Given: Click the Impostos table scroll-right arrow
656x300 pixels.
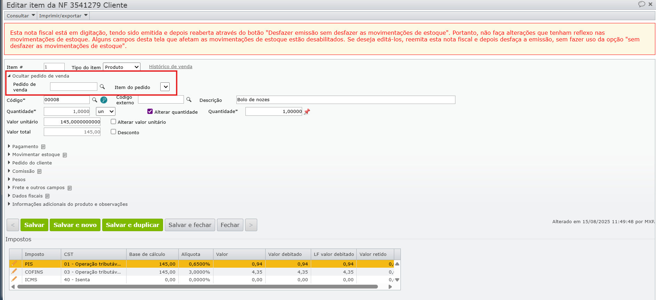Looking at the screenshot, I should click(x=390, y=287).
